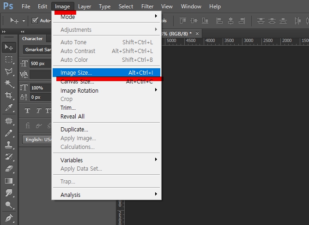Select the Eyedropper tool
The width and height of the screenshot is (309, 225).
tap(9, 107)
